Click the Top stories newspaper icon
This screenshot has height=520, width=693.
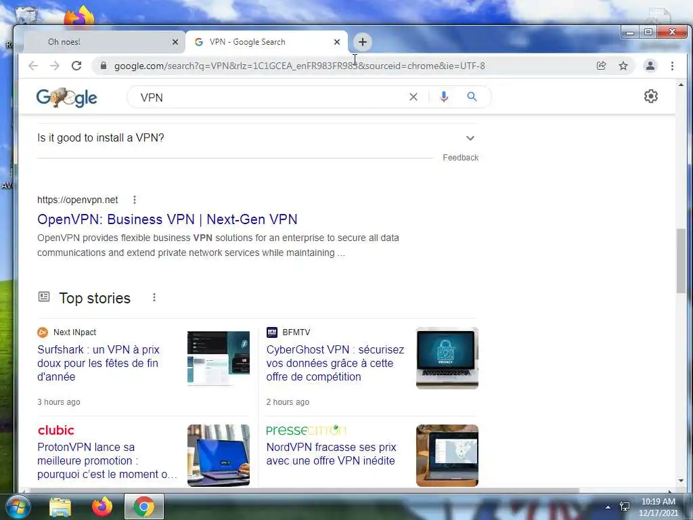click(44, 297)
